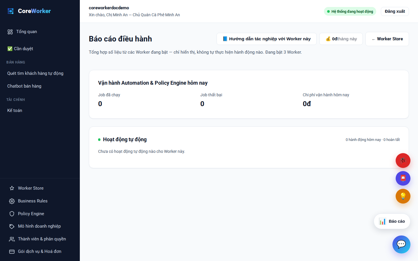Viewport: 418px width, 261px height.
Task: Click the tag icon for Mô hình doanh nghiệp
Action: [x=12, y=226]
